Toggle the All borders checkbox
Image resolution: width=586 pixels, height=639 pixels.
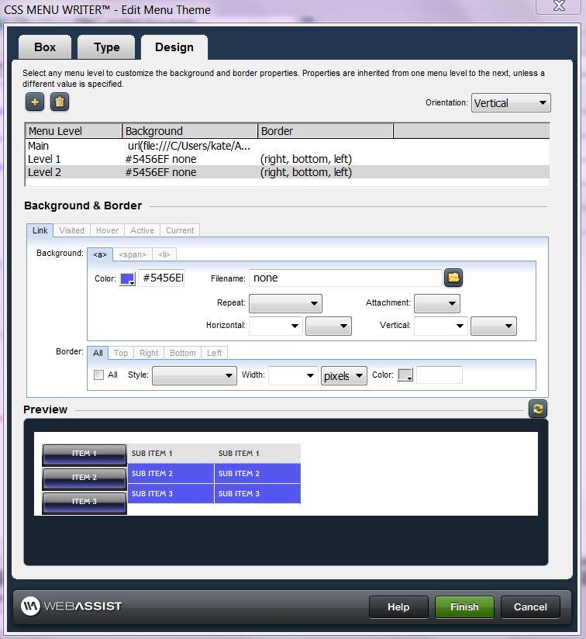coord(98,375)
